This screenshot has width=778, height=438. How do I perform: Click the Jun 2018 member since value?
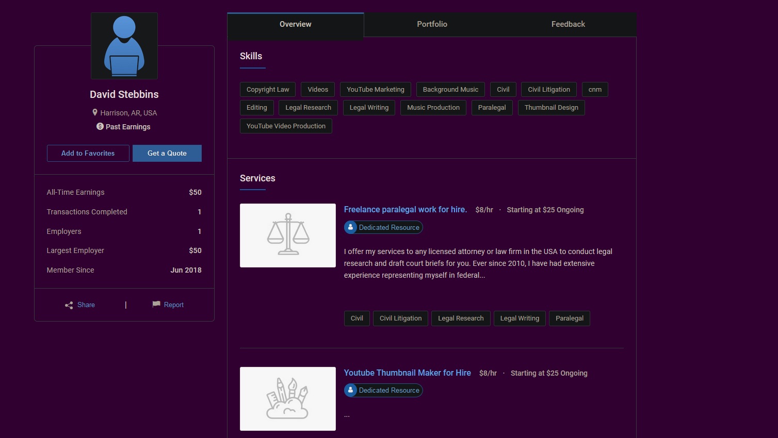pyautogui.click(x=186, y=270)
